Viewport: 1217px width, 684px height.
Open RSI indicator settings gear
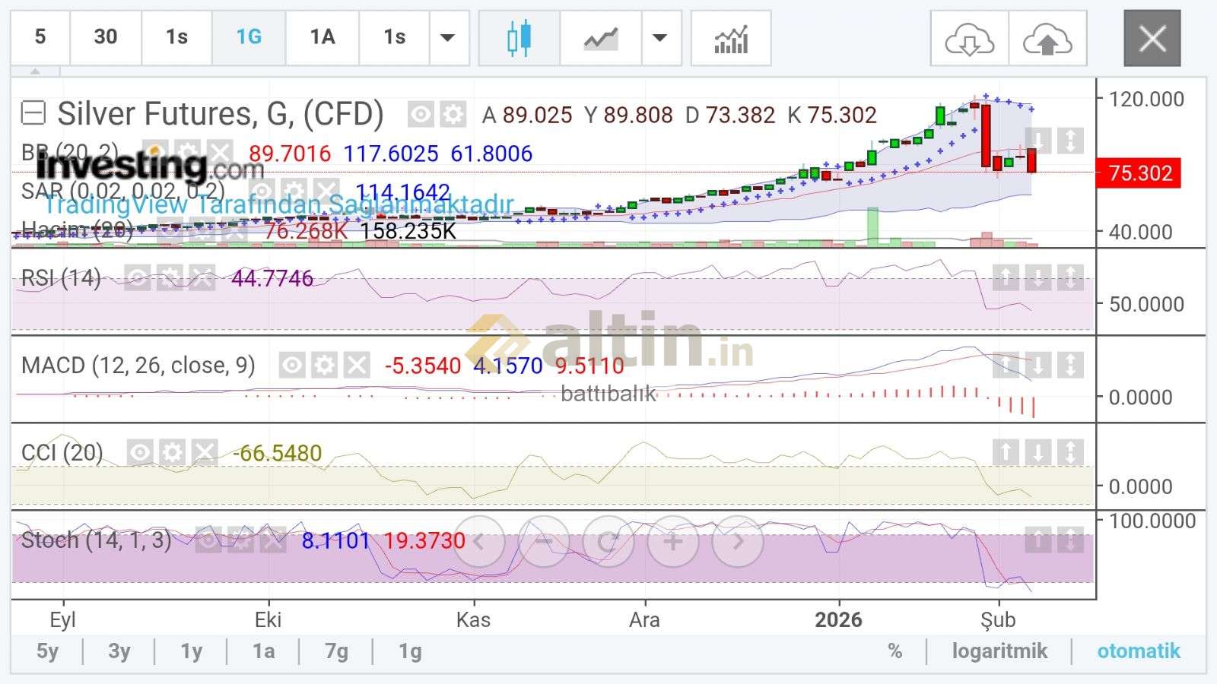tap(170, 278)
